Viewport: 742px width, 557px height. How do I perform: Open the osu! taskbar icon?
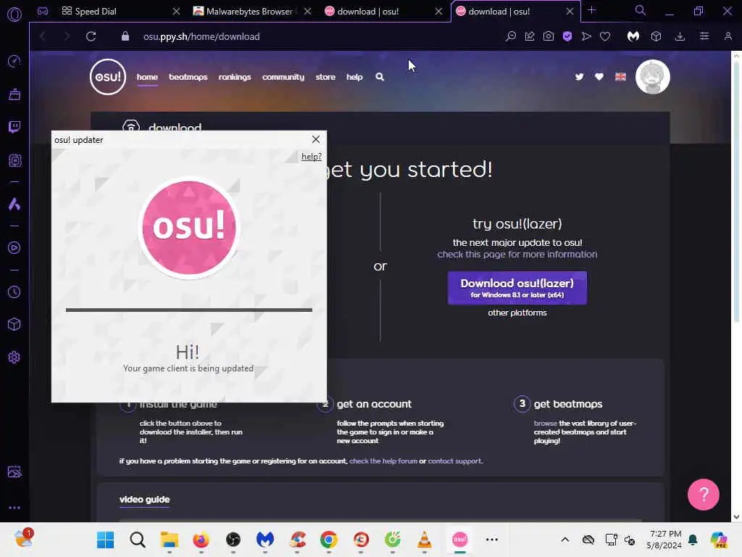coord(459,540)
